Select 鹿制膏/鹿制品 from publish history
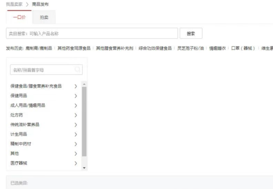The height and width of the screenshot is (189, 273). pyautogui.click(x=39, y=48)
